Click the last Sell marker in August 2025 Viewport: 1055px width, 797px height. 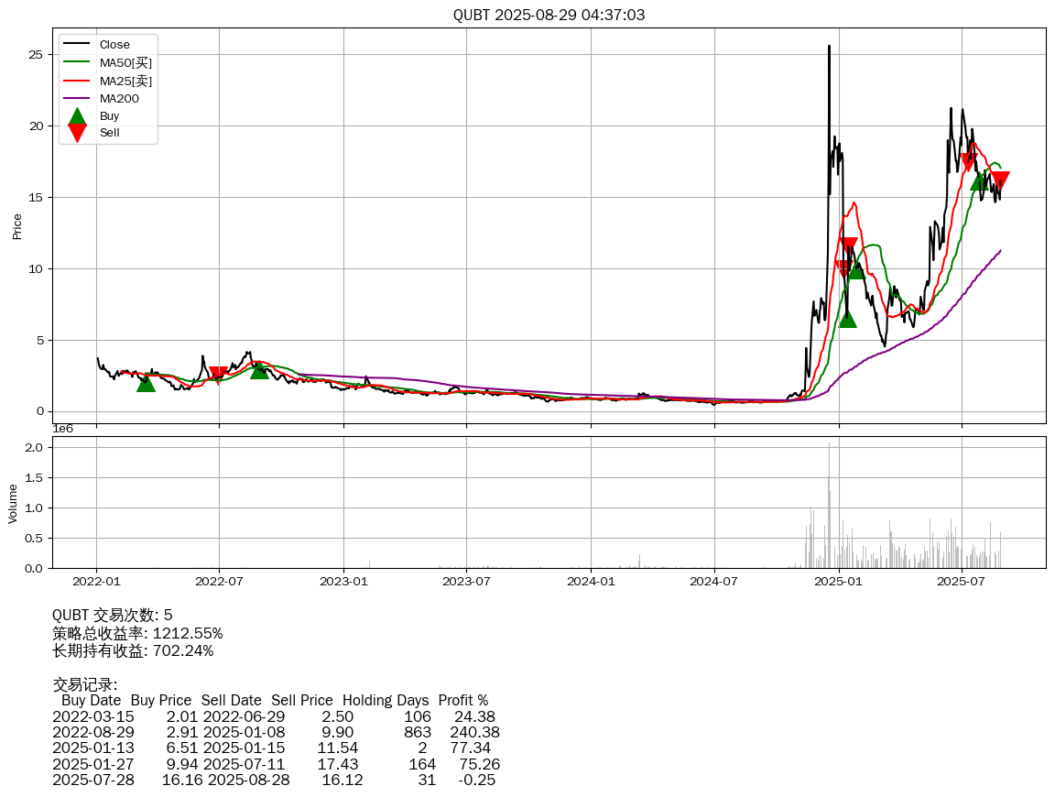point(1000,180)
